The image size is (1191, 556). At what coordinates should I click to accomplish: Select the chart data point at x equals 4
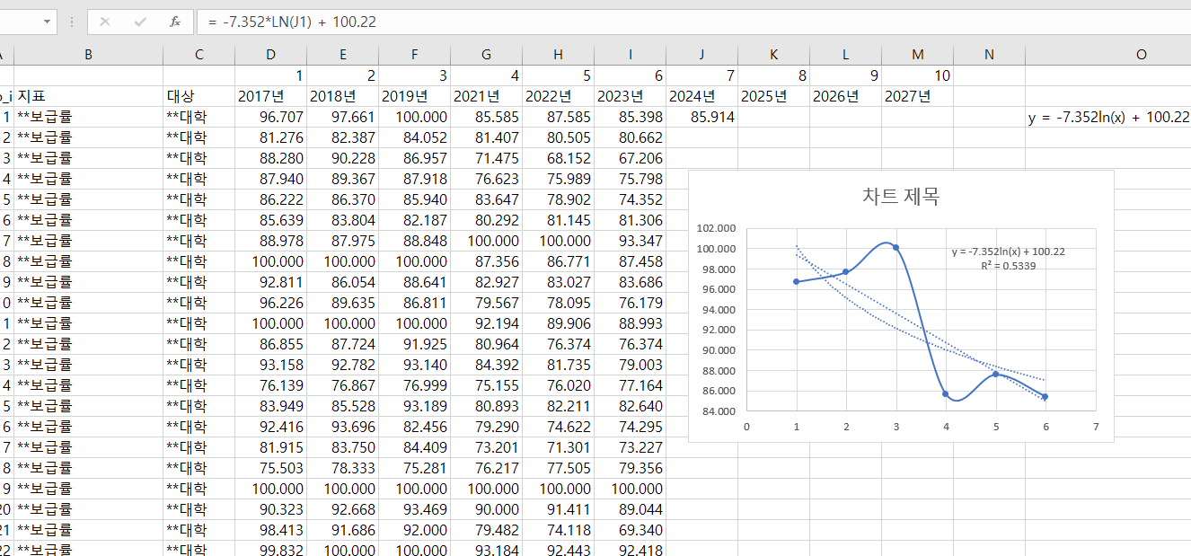pyautogui.click(x=946, y=393)
